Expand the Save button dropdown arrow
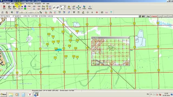 [15, 6]
